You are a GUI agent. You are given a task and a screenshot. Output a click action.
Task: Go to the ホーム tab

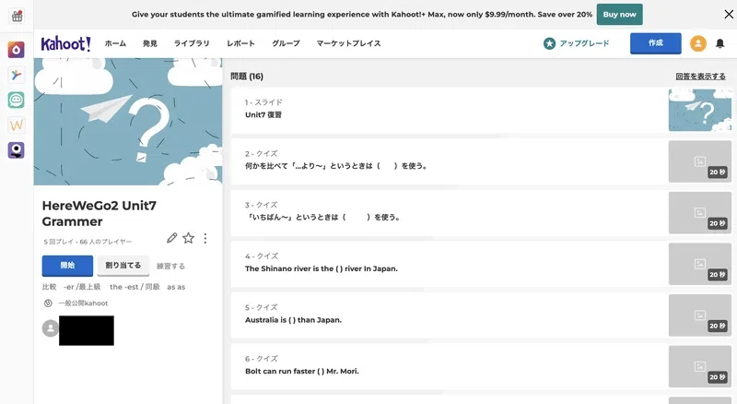(x=115, y=43)
